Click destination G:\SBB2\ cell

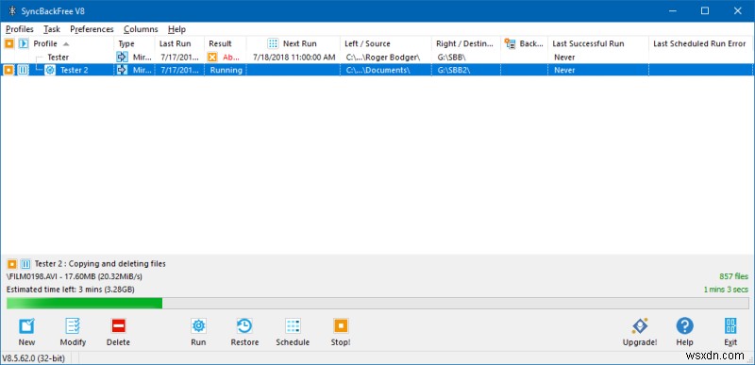[454, 70]
